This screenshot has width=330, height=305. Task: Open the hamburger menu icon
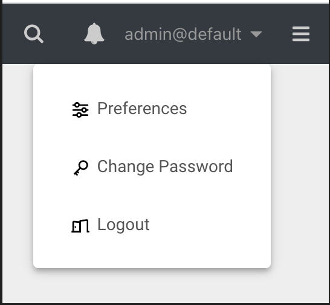click(x=301, y=34)
